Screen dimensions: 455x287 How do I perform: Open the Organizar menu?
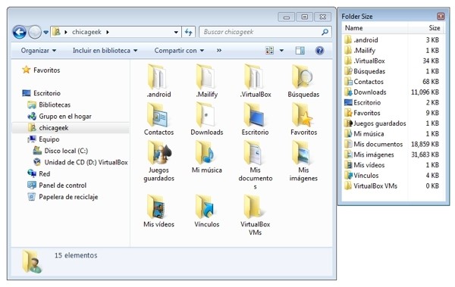pos(39,51)
